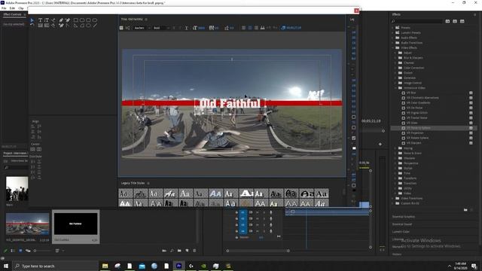
Task: Select the Path Type tool
Action: pos(53,20)
